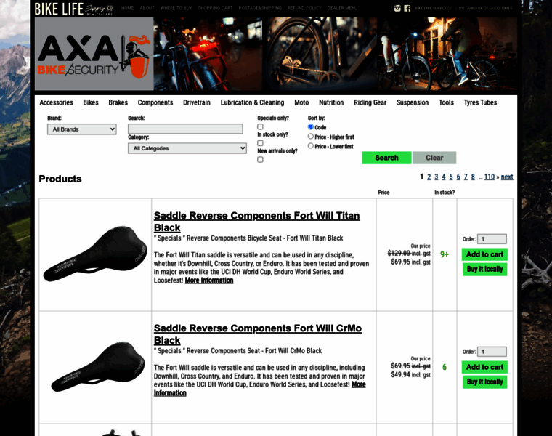Image resolution: width=552 pixels, height=436 pixels.
Task: Add Fort Will CrMo saddle to cart
Action: [x=484, y=367]
